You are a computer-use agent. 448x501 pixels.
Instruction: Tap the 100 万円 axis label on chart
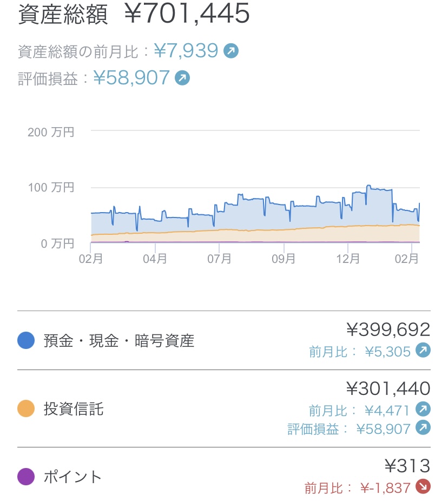pos(51,188)
